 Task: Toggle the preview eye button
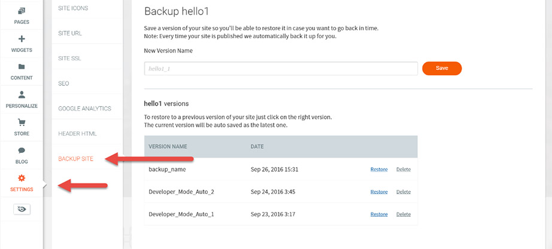[x=22, y=209]
